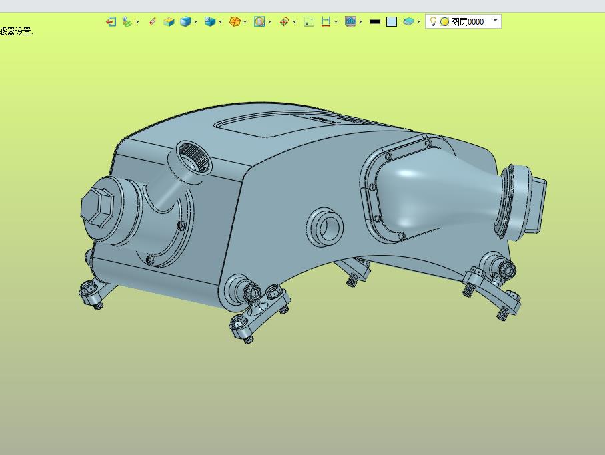Toggle the light bulb layer visibility icon
Viewport: 605px width, 455px height.
click(x=433, y=21)
